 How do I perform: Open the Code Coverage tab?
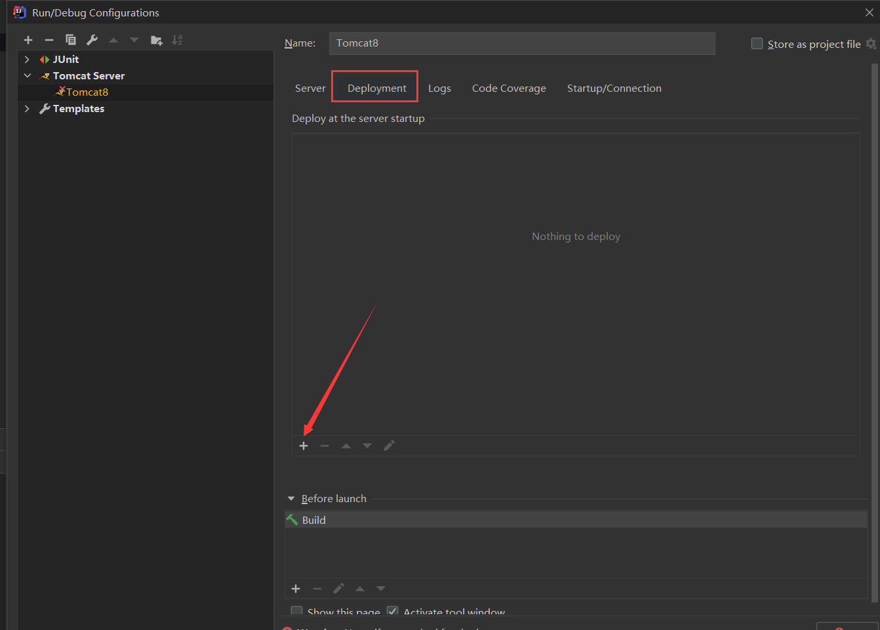point(509,88)
